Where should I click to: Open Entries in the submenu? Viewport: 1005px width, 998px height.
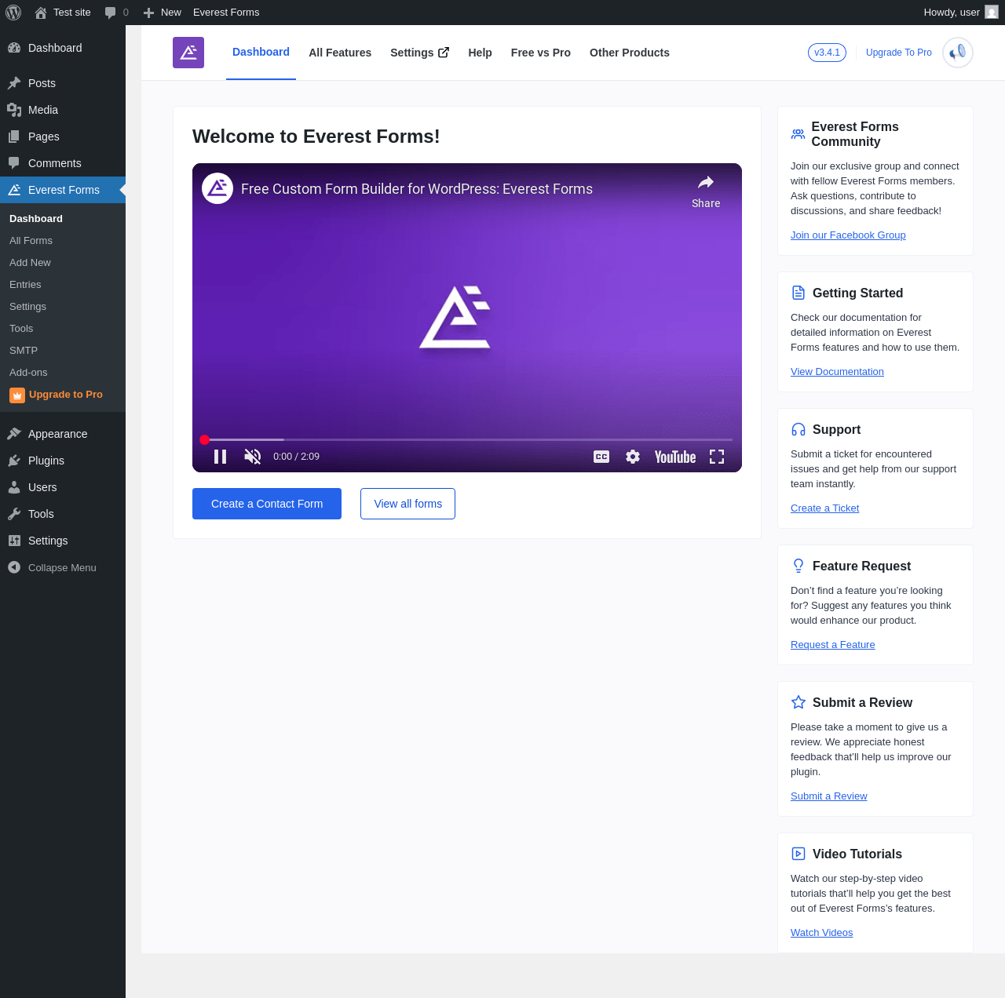(25, 285)
